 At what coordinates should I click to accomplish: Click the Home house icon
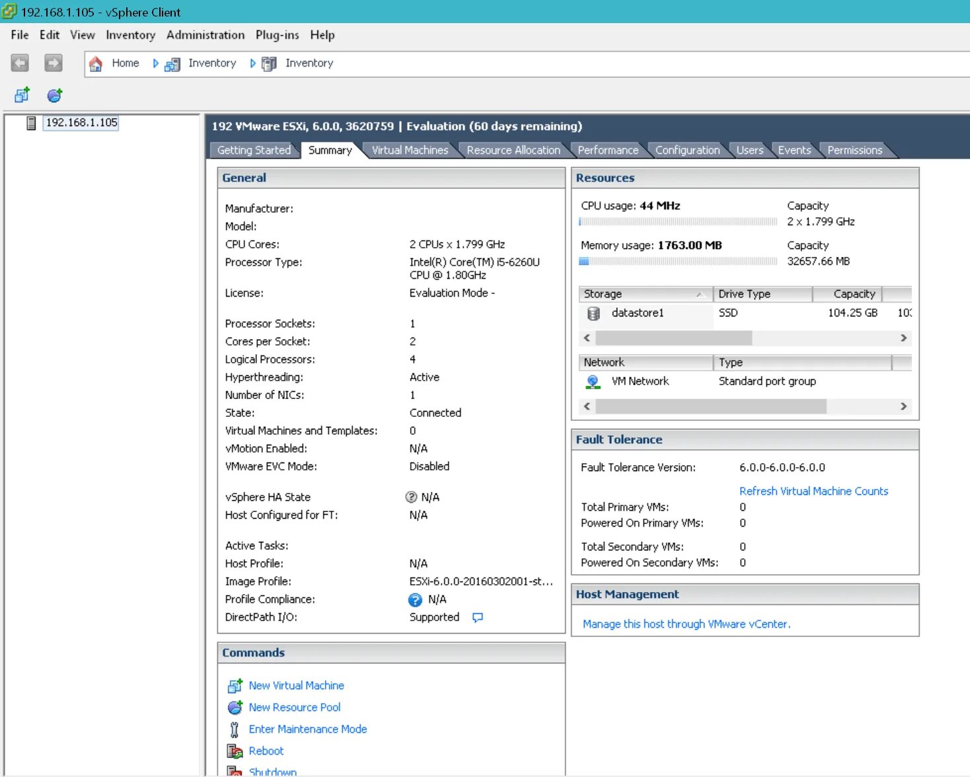tap(96, 63)
